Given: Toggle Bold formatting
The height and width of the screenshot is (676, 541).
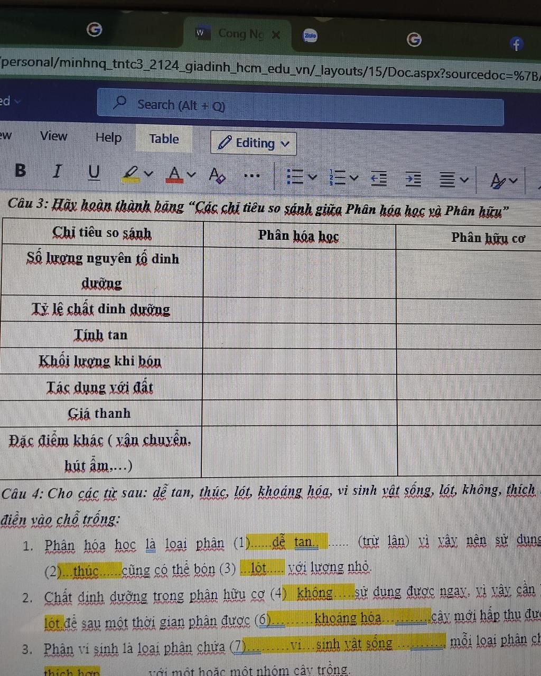Looking at the screenshot, I should [20, 171].
